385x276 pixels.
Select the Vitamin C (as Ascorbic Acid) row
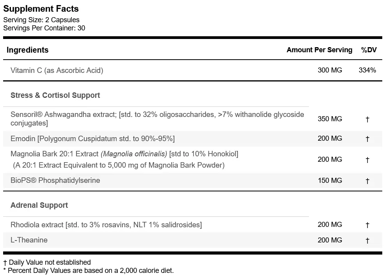(193, 71)
